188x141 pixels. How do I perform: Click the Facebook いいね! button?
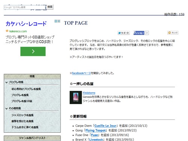tap(139, 33)
